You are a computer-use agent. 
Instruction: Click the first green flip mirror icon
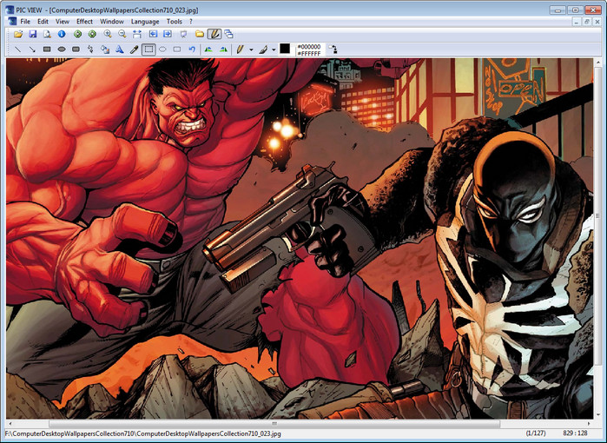208,50
